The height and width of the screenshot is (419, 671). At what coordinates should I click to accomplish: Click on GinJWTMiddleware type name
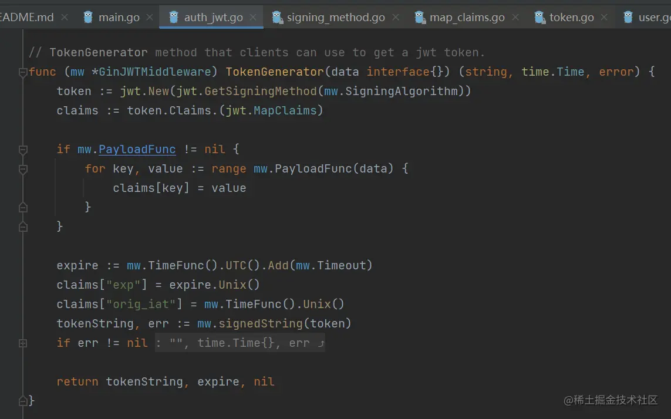click(155, 72)
